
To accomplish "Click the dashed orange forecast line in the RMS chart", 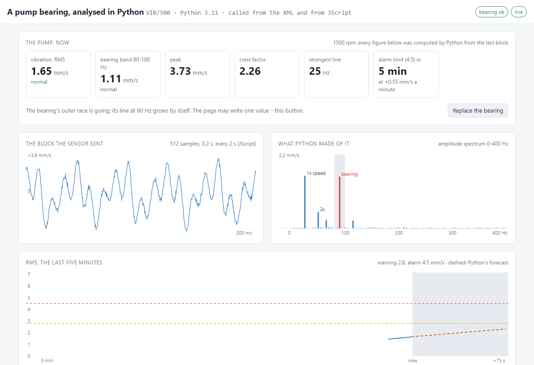I will click(459, 333).
